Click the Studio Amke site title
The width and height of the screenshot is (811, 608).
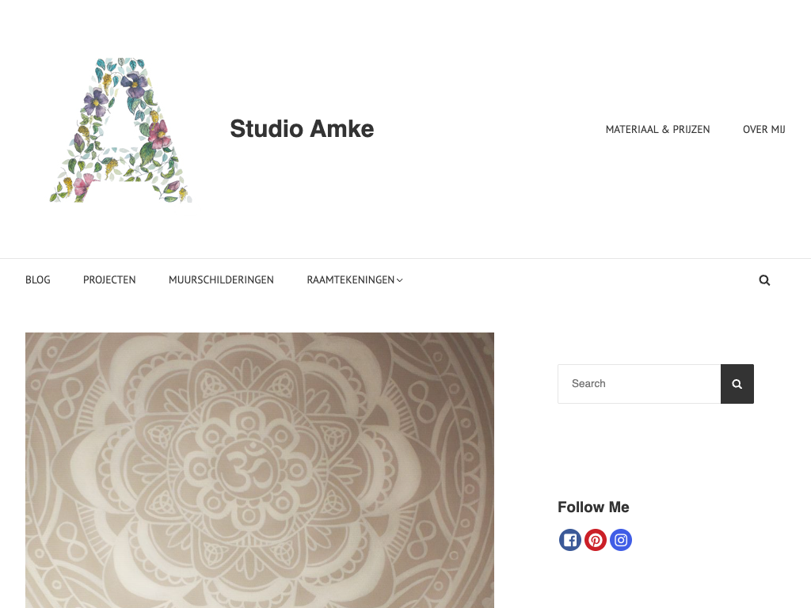pyautogui.click(x=302, y=129)
